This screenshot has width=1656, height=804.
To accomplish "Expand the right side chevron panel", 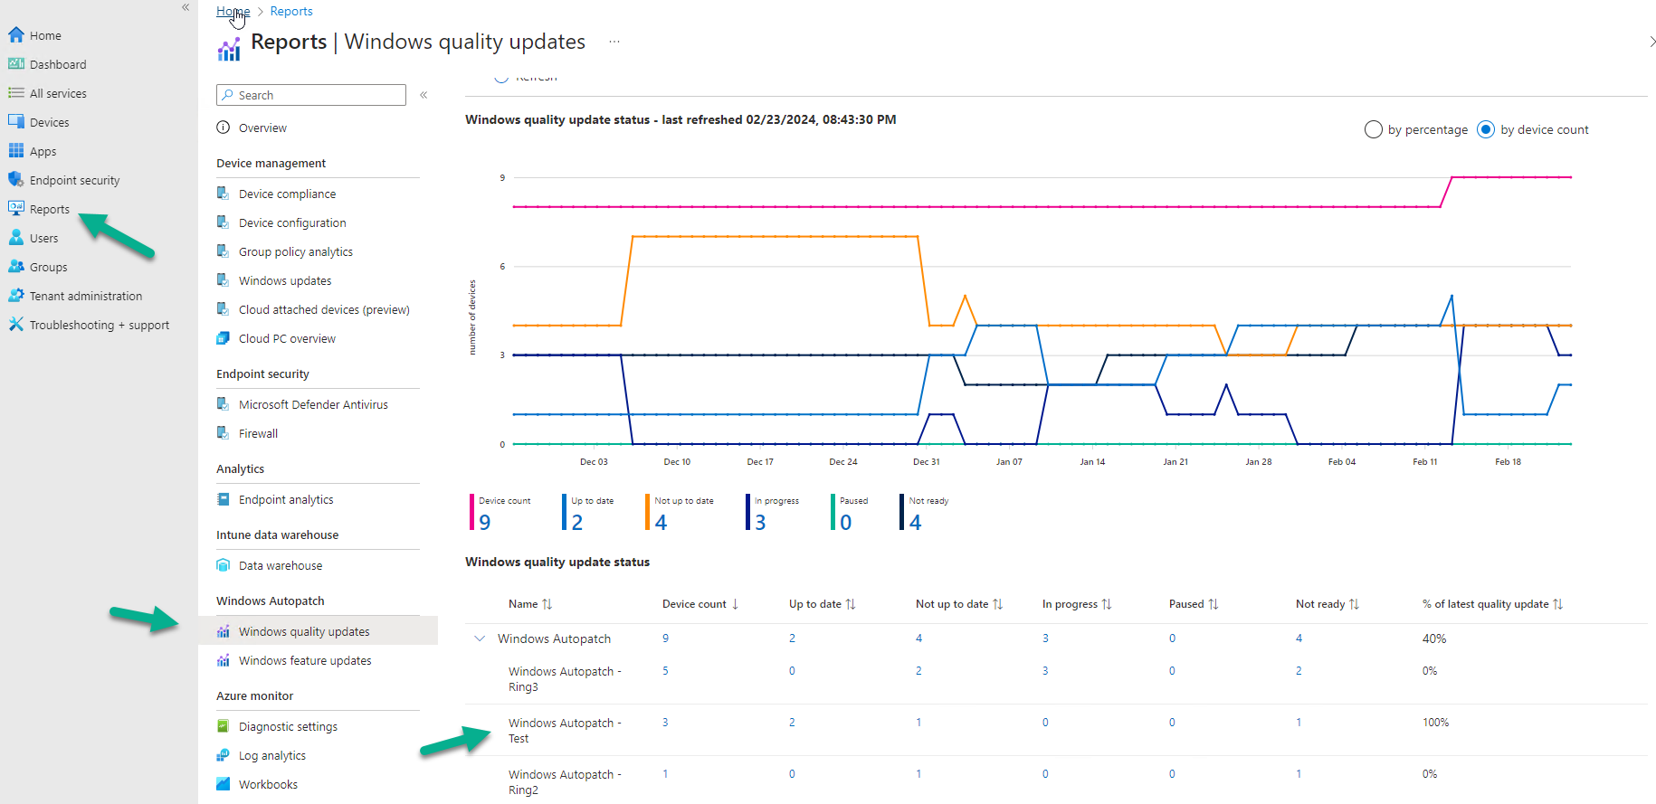I will [x=1651, y=42].
